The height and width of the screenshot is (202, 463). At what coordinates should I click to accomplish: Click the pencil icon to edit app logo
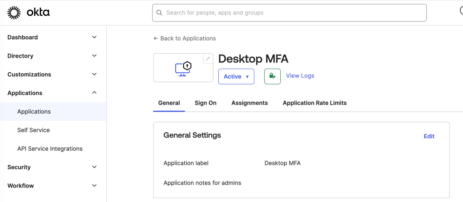click(208, 59)
